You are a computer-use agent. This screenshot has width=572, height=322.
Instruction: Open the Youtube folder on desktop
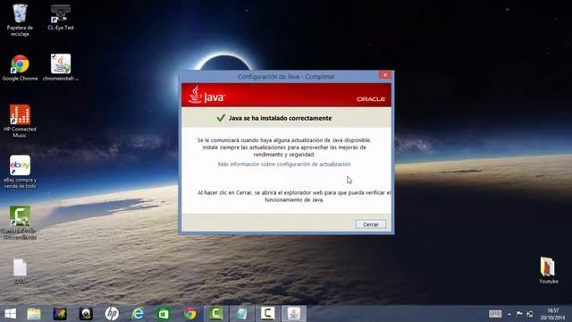point(548,270)
